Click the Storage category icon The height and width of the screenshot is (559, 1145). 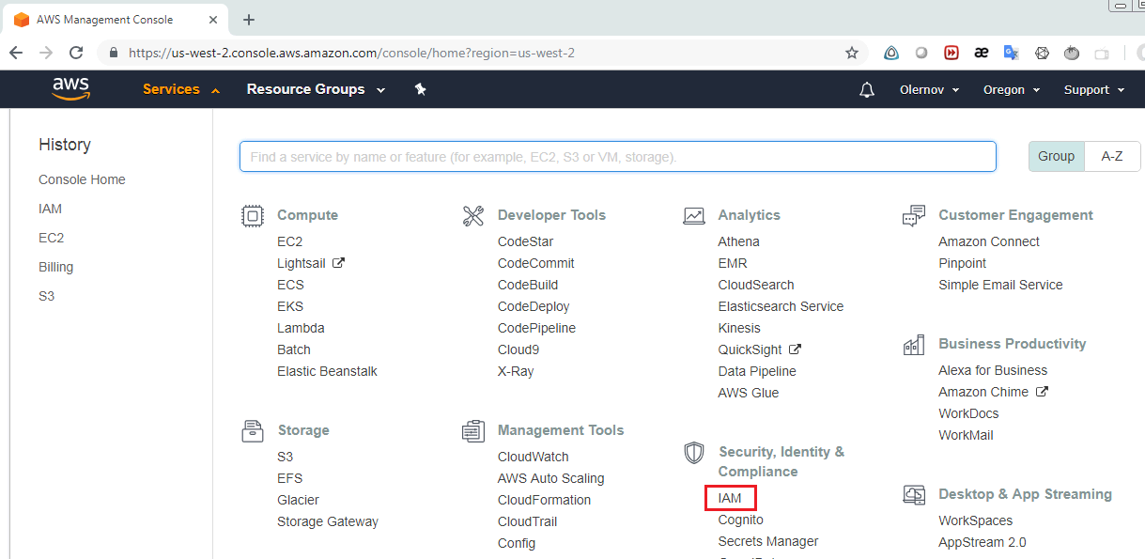point(253,431)
